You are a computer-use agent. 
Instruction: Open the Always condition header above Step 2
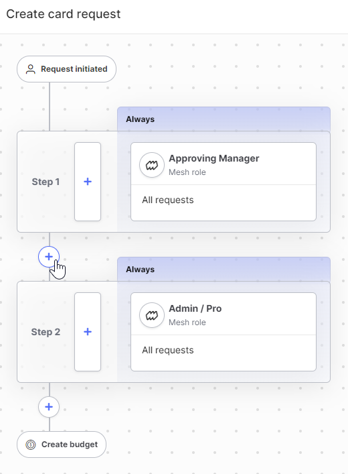click(x=224, y=270)
